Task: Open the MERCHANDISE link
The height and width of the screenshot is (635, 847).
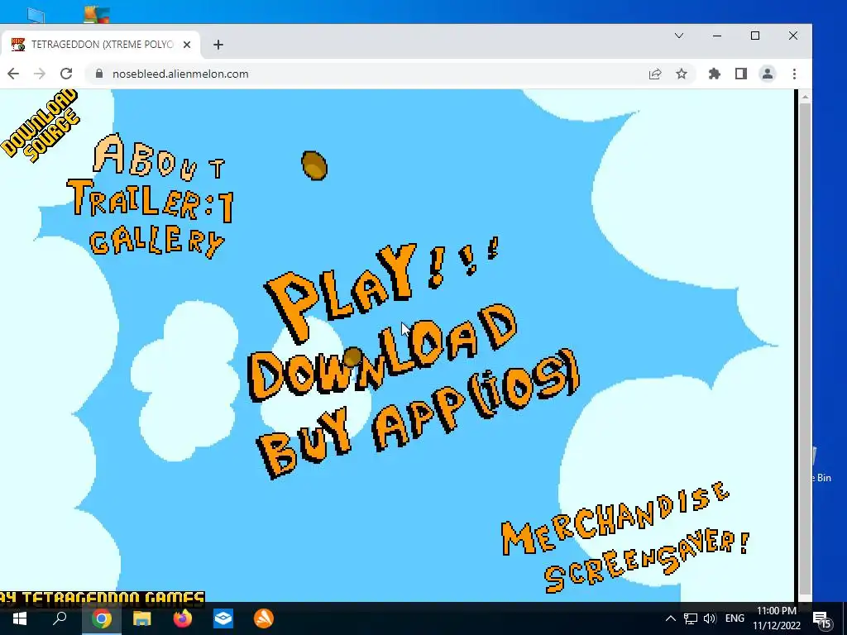Action: point(615,518)
